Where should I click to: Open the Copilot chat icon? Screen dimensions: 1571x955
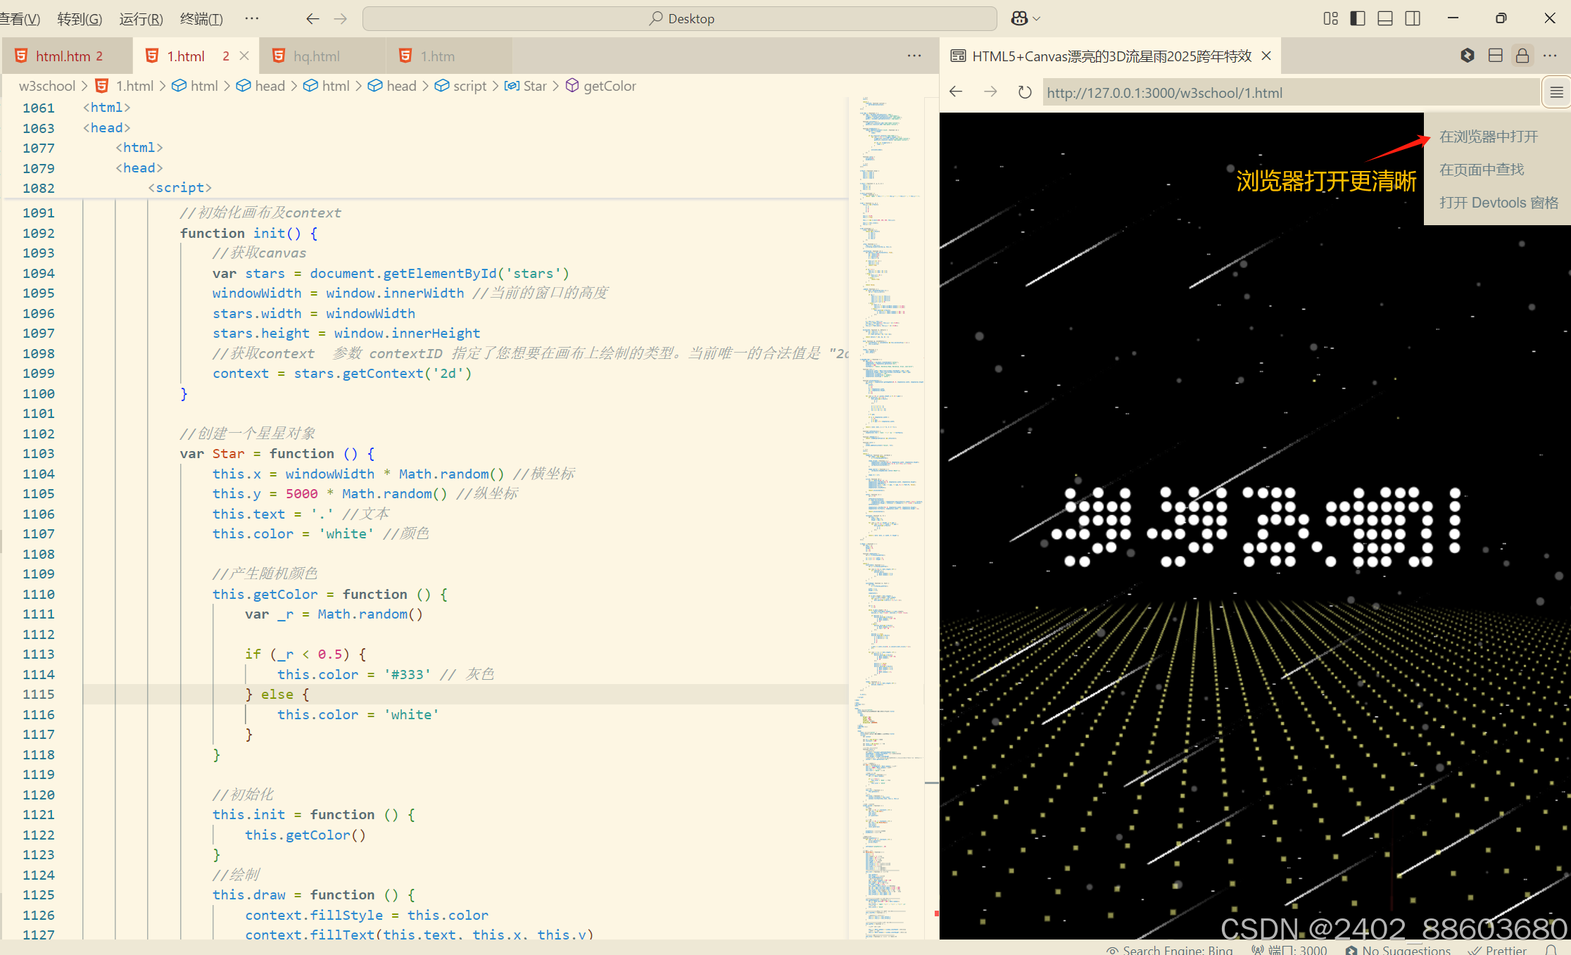point(1019,18)
